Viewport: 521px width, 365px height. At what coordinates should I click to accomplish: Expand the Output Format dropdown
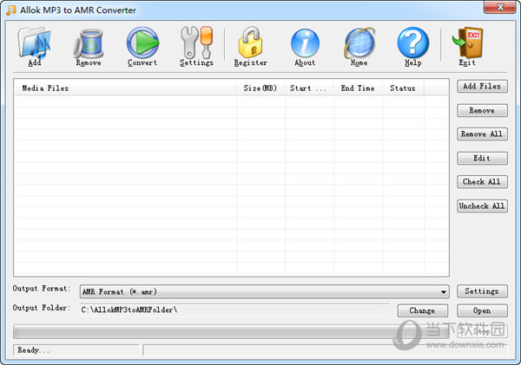(x=265, y=291)
